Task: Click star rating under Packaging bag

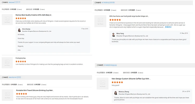Action: click(x=21, y=61)
